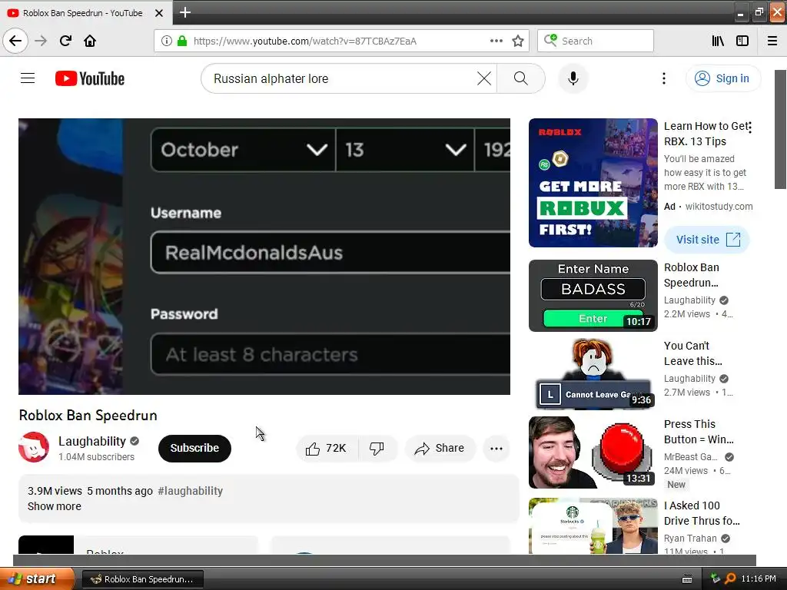Click the browser forward arrow
787x590 pixels.
tap(41, 41)
